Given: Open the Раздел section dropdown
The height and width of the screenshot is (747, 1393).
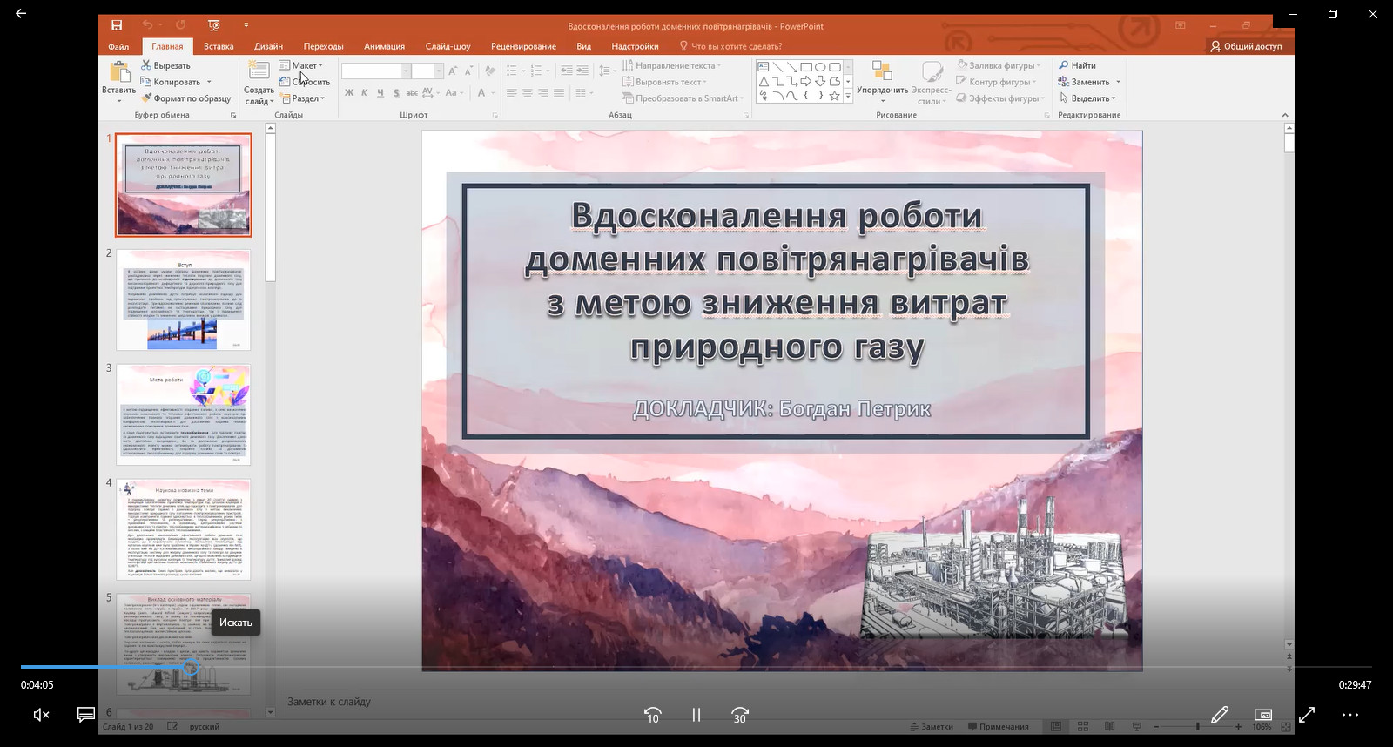Looking at the screenshot, I should (x=303, y=98).
